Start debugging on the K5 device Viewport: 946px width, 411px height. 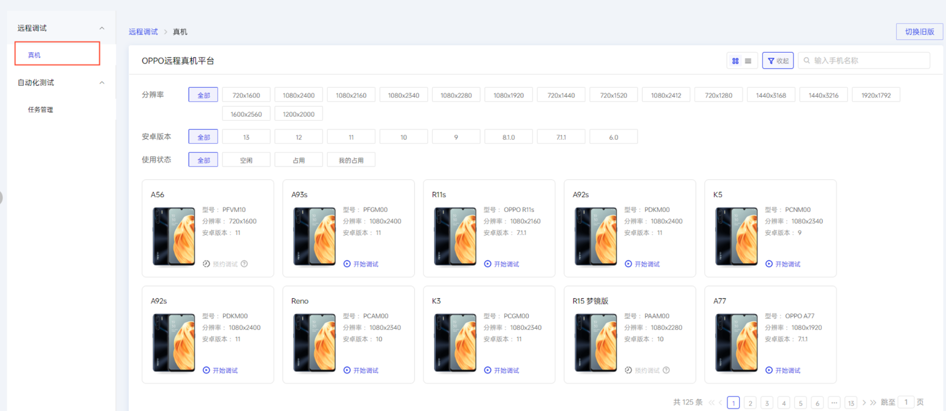pos(783,264)
